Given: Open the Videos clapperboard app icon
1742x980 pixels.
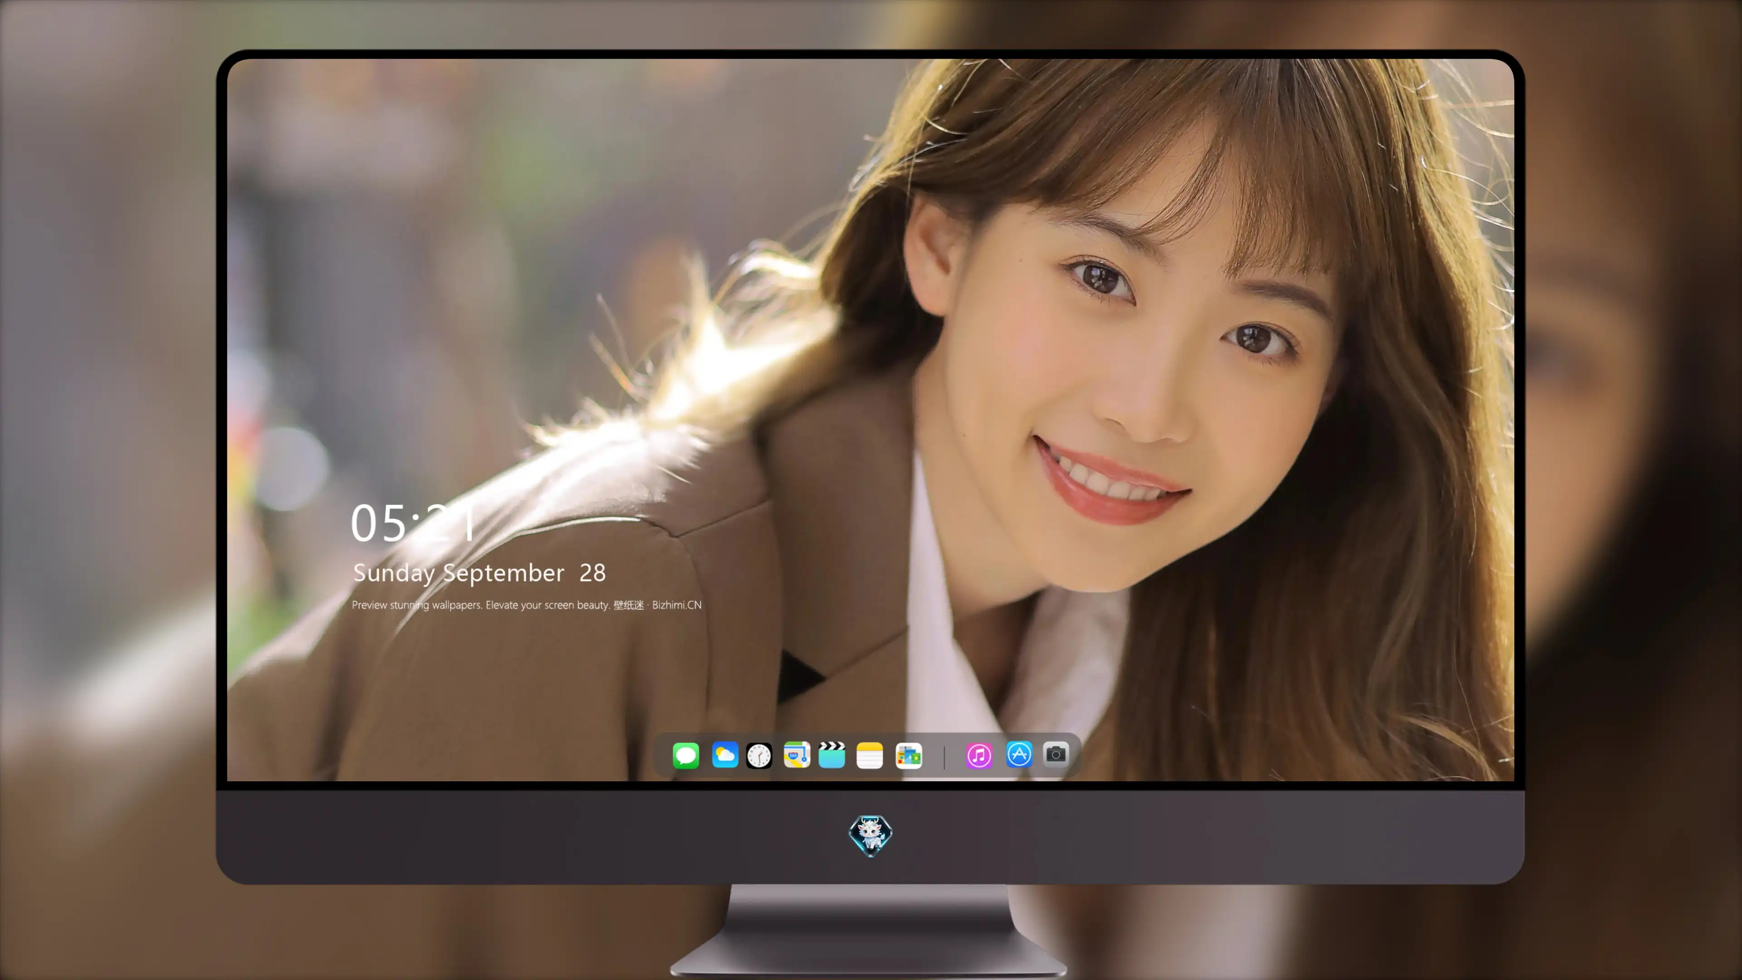Looking at the screenshot, I should click(x=832, y=755).
